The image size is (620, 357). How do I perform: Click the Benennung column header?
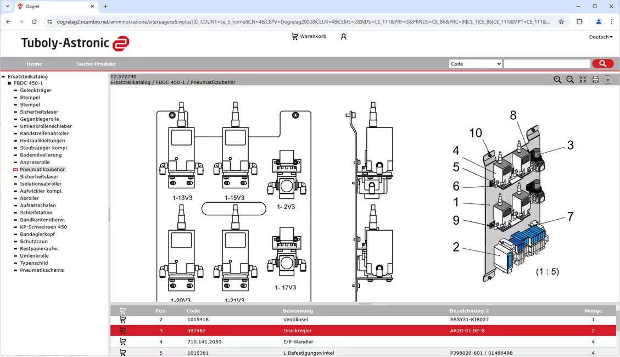(x=298, y=311)
